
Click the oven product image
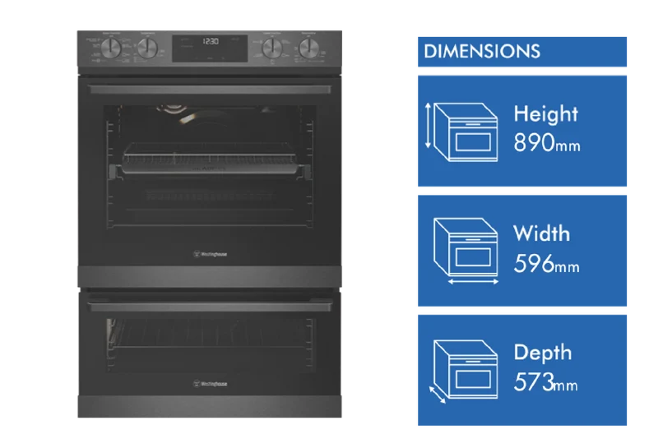(210, 224)
